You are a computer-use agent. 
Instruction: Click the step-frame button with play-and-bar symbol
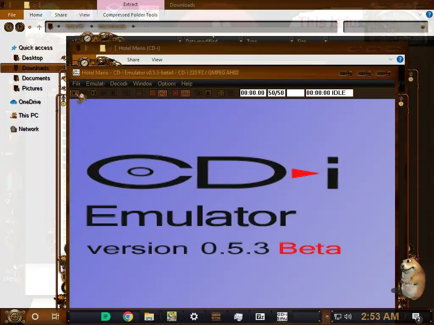pos(94,93)
